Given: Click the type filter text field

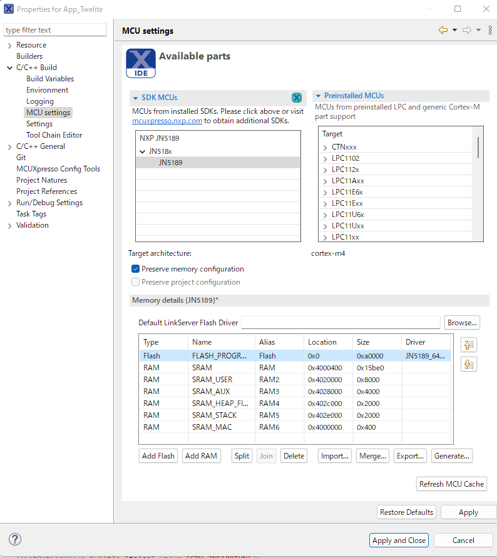Looking at the screenshot, I should click(55, 30).
